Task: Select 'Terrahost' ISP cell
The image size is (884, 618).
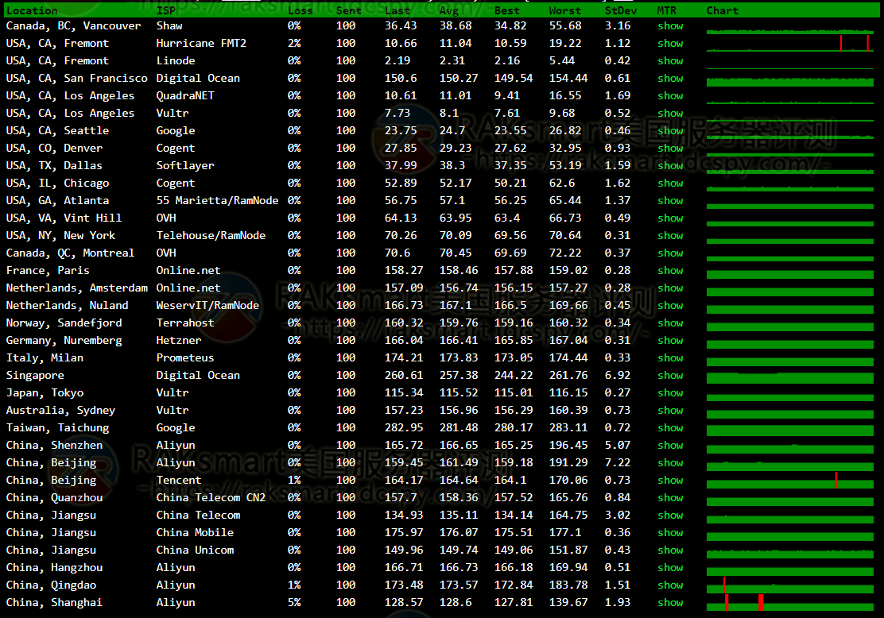Action: 185,323
